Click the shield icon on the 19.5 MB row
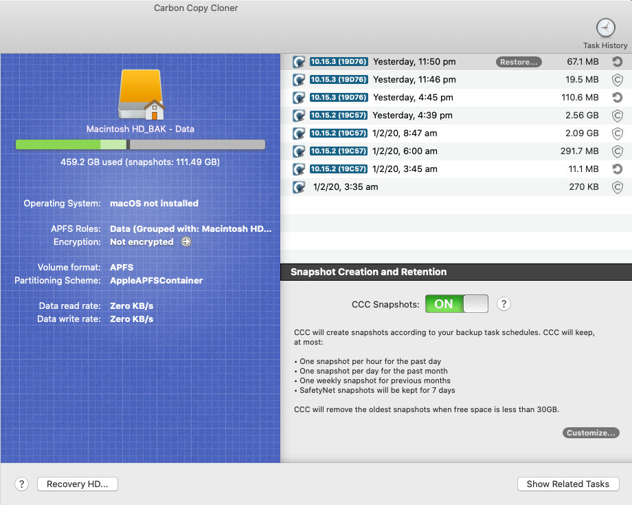 [x=617, y=80]
